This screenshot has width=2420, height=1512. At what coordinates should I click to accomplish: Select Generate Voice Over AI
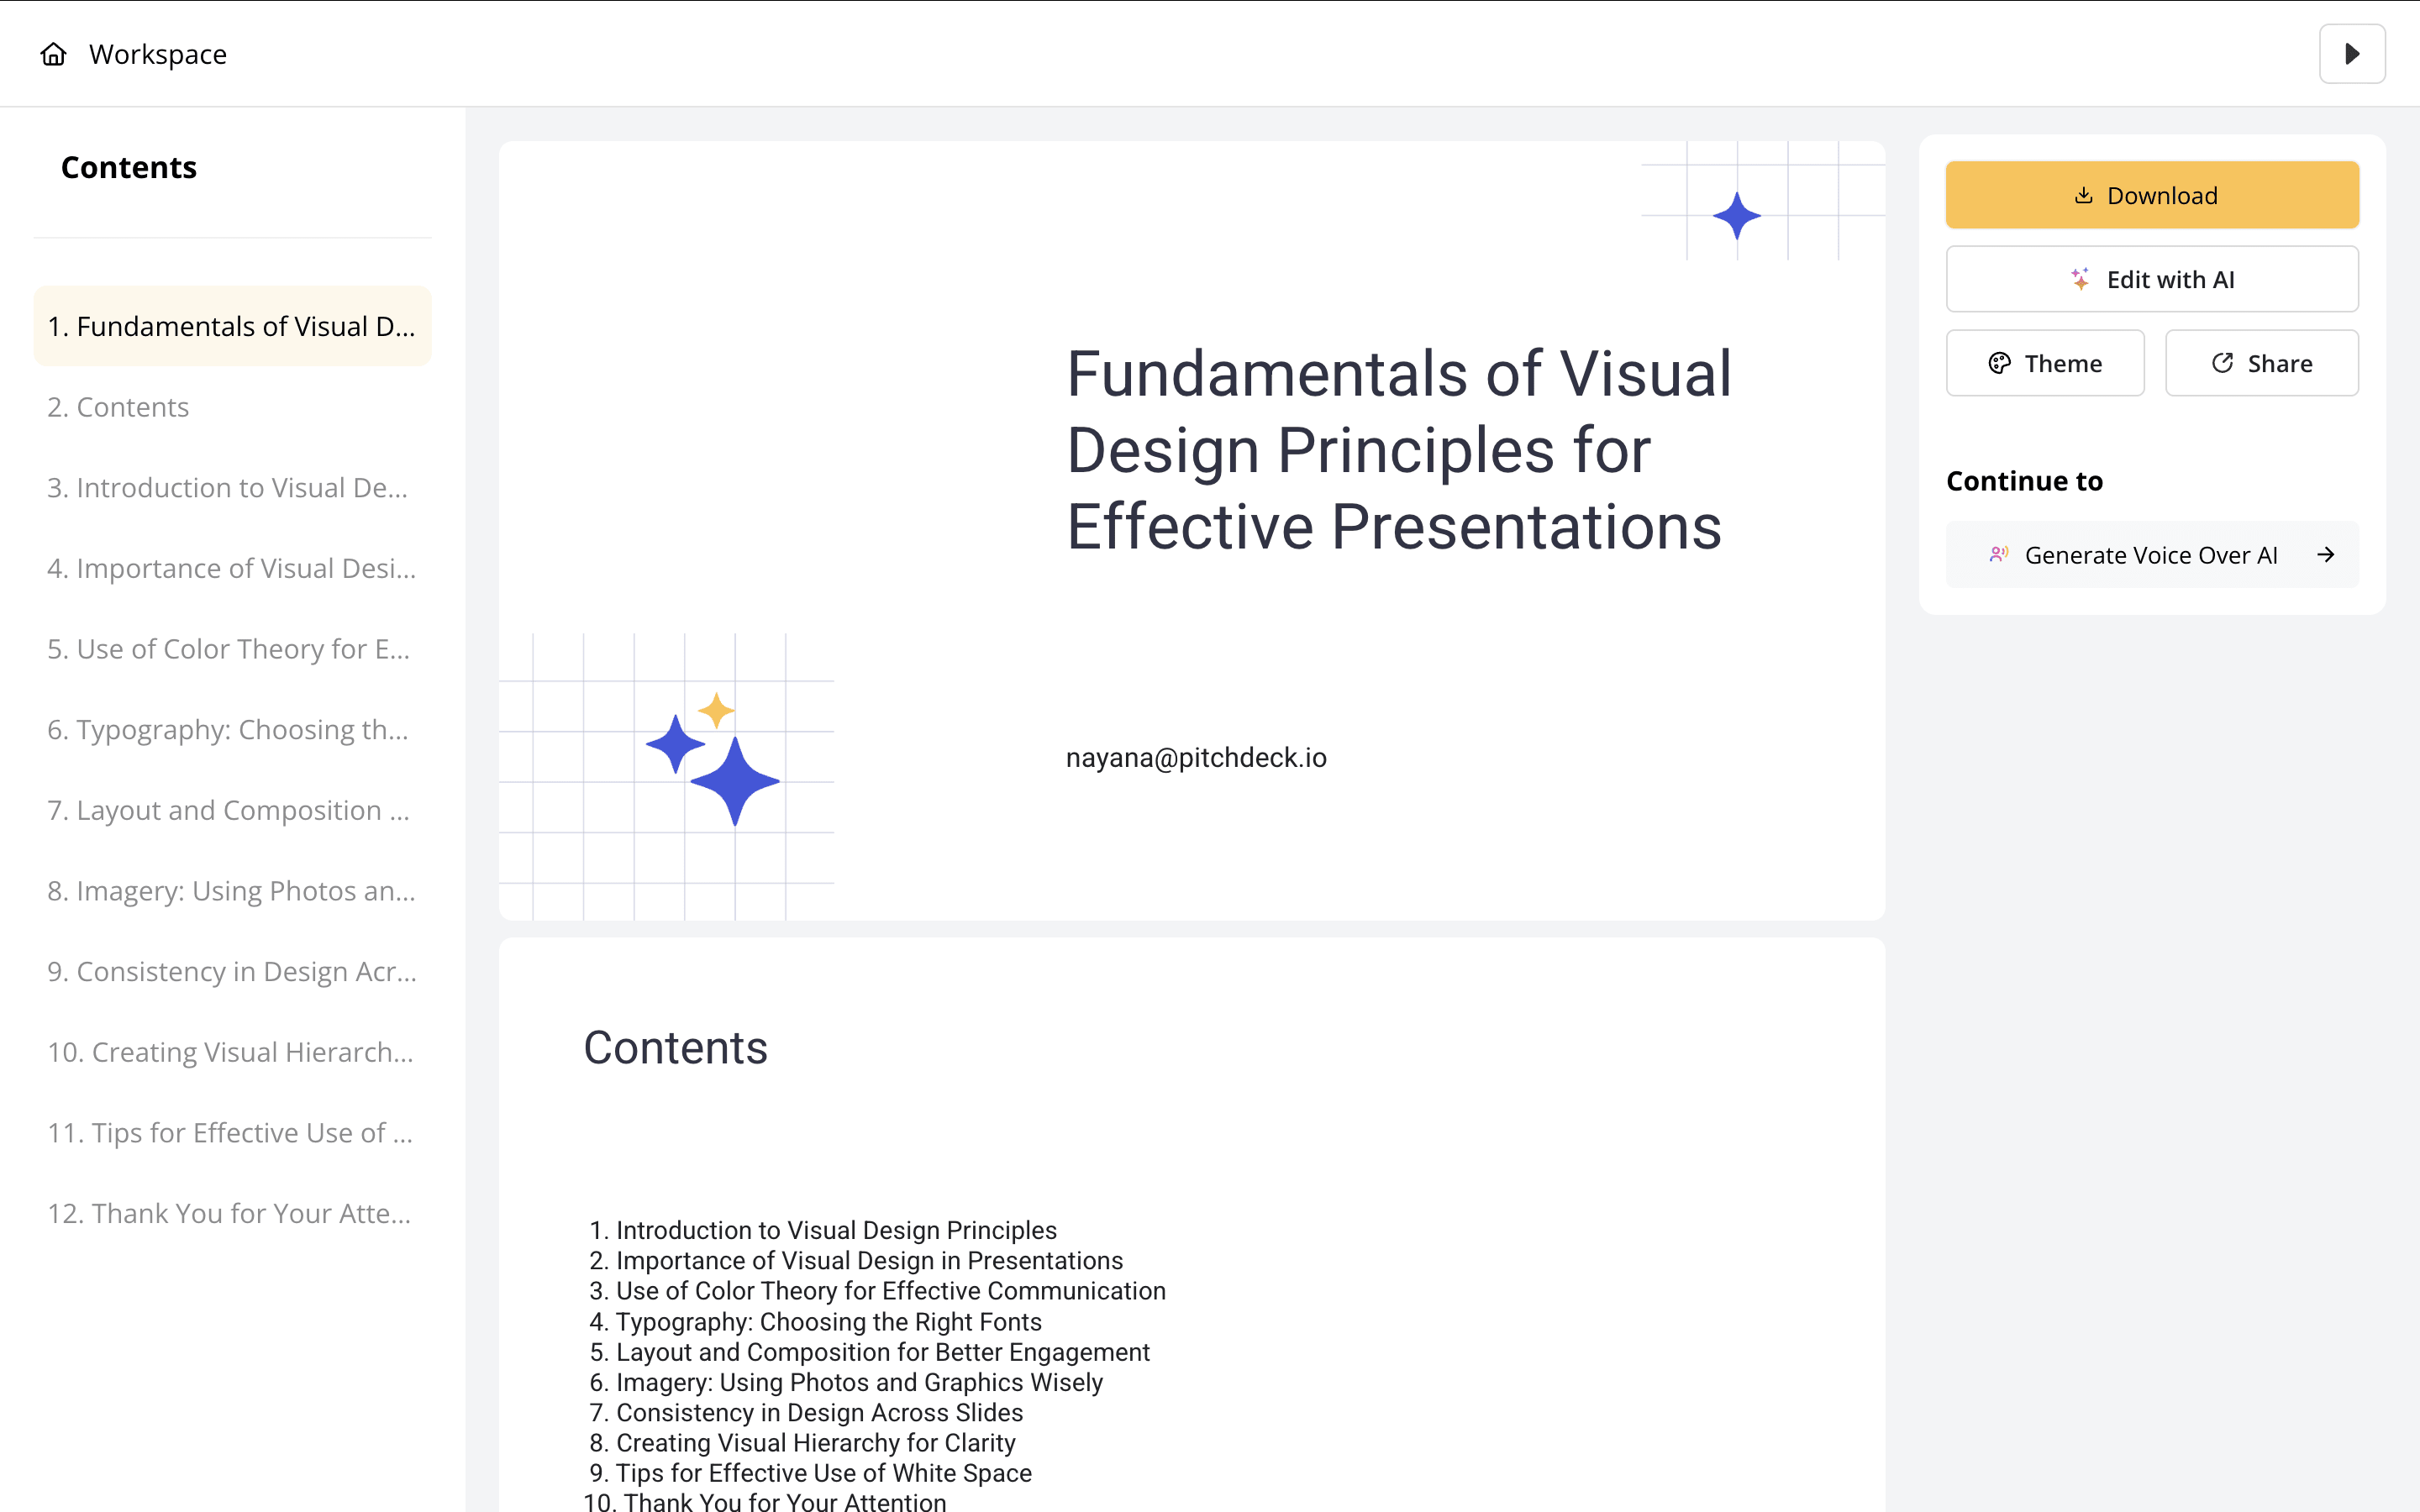[x=2152, y=555]
